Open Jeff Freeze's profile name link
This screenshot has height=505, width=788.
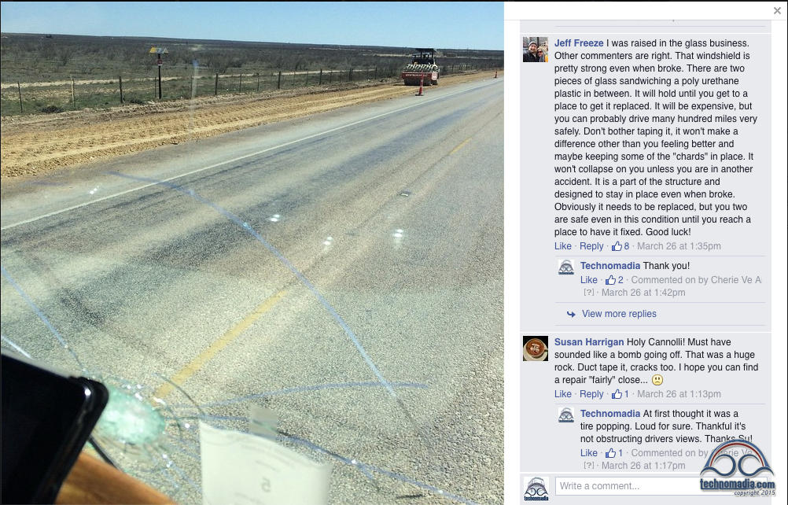click(x=579, y=43)
